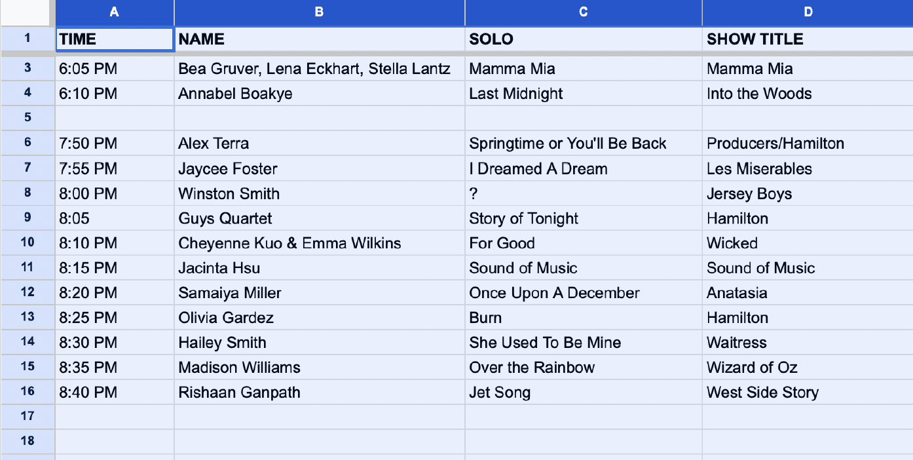Select the Rishaan Ganpath cell

coord(319,393)
